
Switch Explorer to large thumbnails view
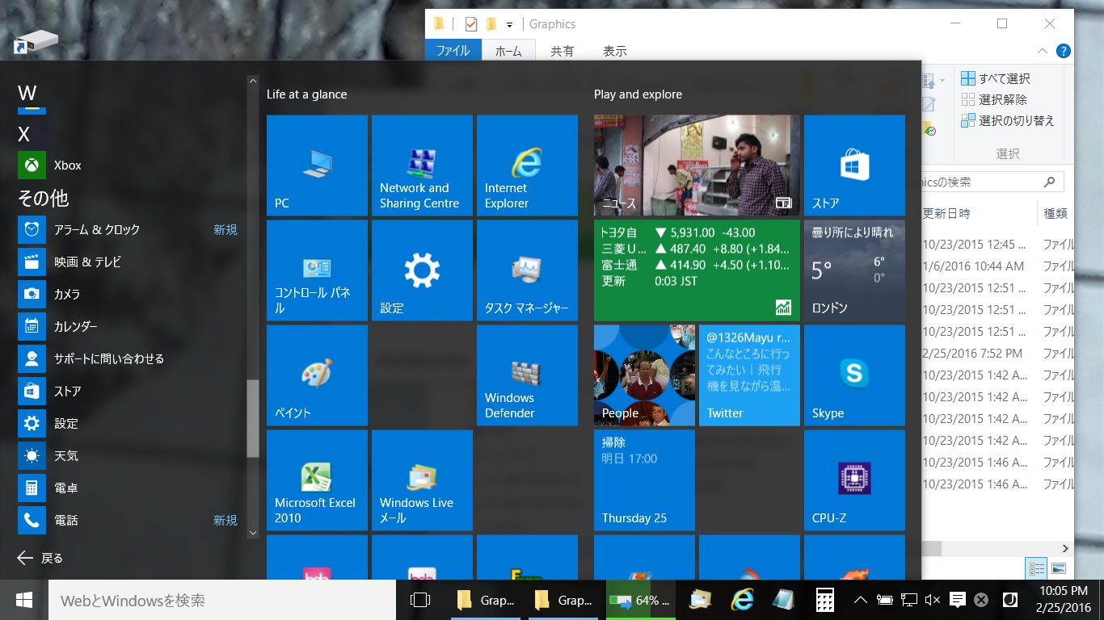[x=1059, y=568]
